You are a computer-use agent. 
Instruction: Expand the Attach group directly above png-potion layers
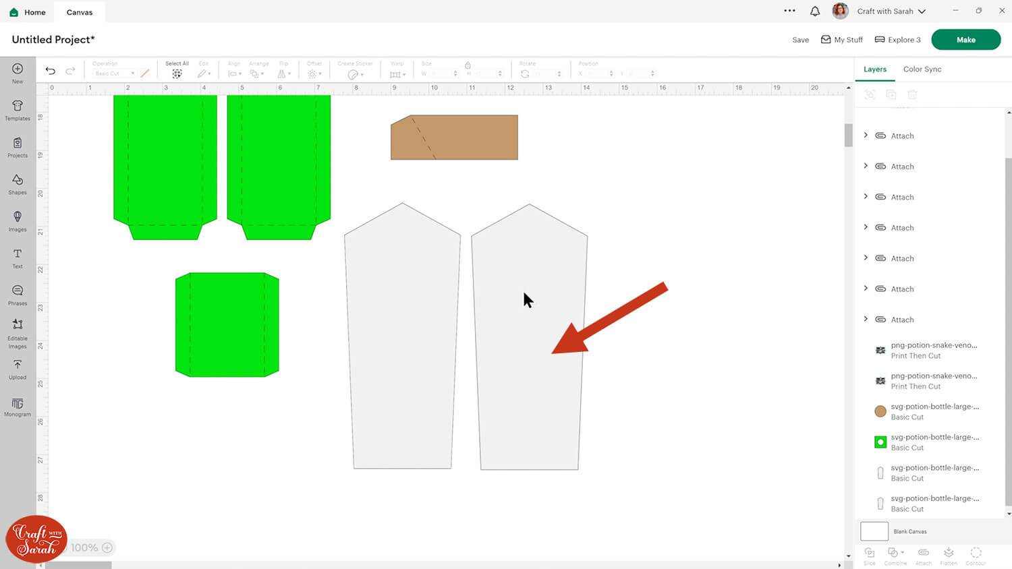click(x=866, y=319)
